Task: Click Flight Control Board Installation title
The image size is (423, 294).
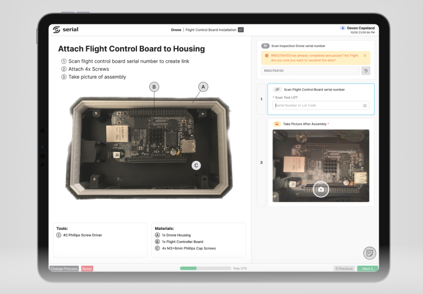Action: coord(211,30)
